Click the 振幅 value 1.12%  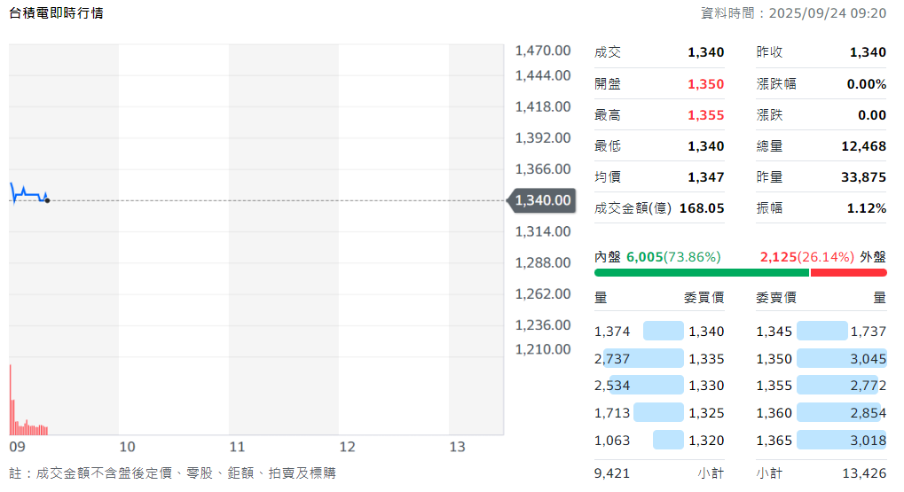click(867, 208)
